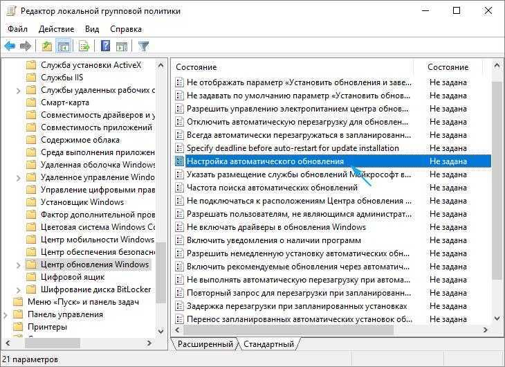Click the filter funnel icon
This screenshot has width=505, height=367.
[x=143, y=46]
